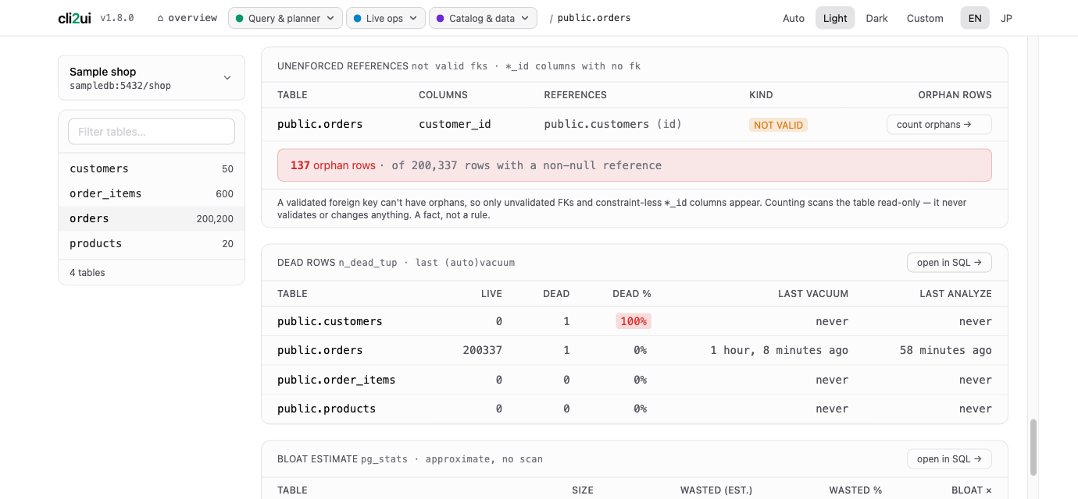
Task: Open the Query & planner dropdown
Action: tap(285, 18)
